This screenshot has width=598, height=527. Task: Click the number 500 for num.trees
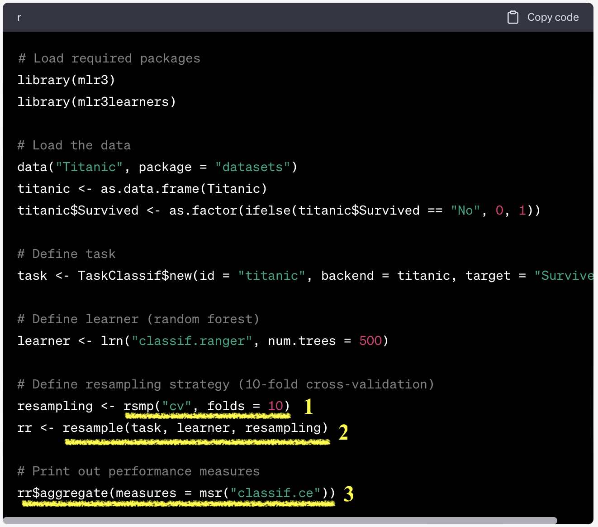click(370, 341)
